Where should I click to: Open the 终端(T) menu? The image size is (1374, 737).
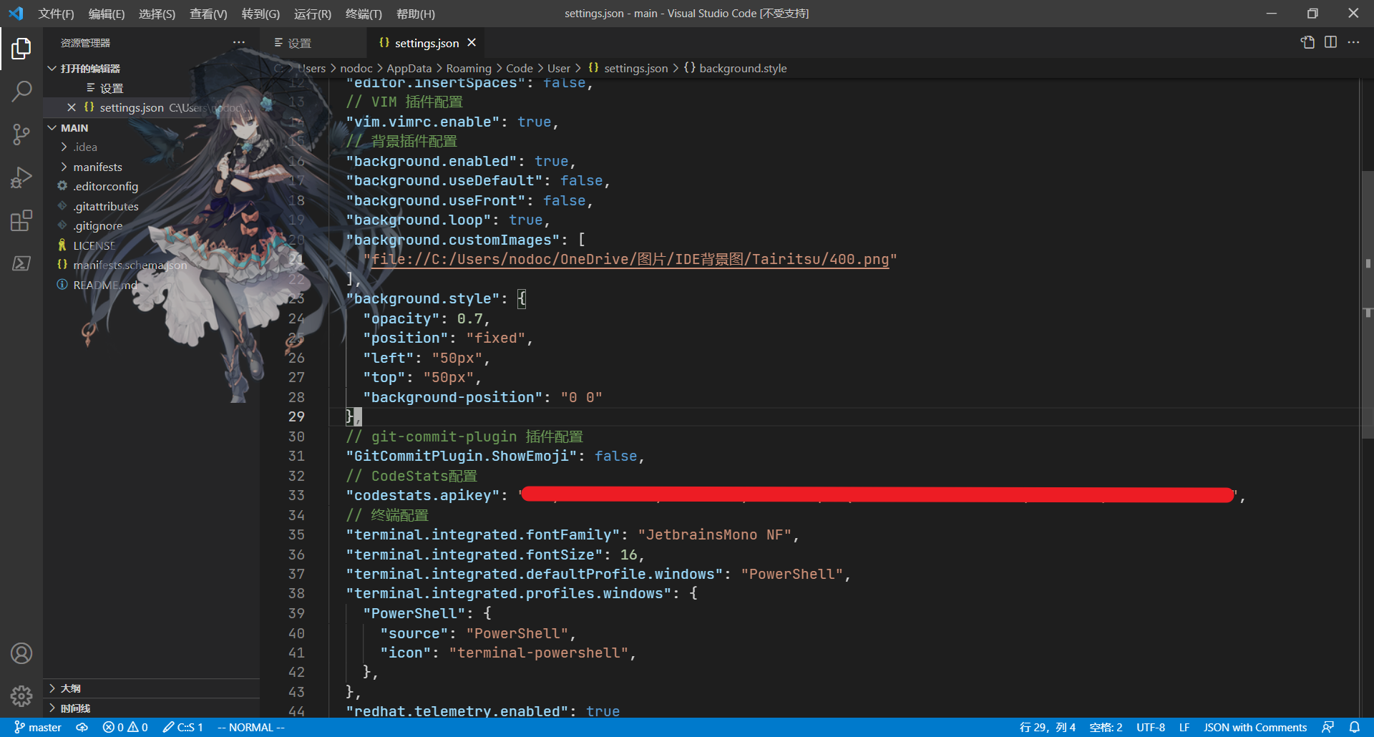tap(364, 14)
